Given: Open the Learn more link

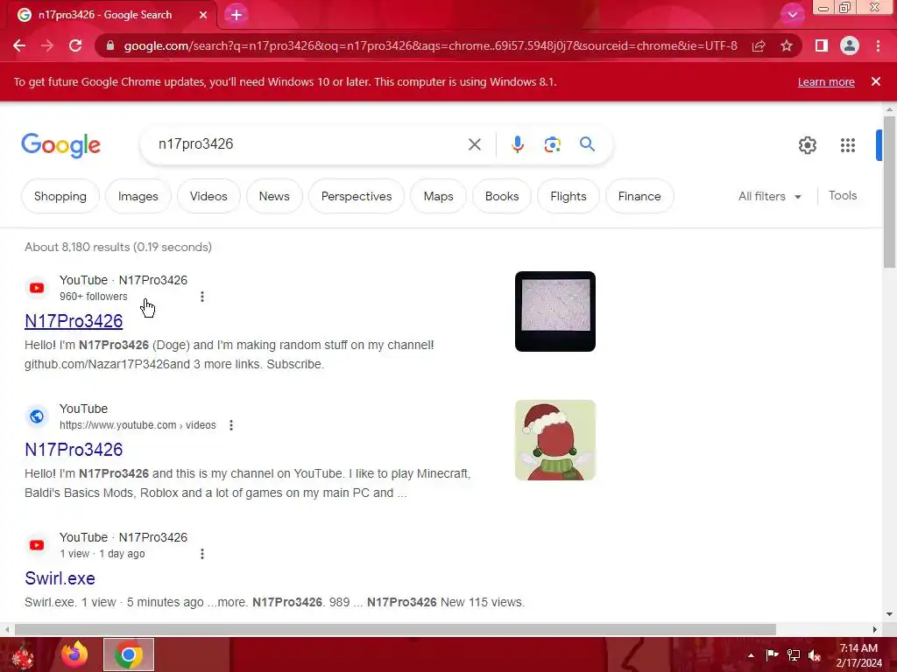Looking at the screenshot, I should coord(826,81).
